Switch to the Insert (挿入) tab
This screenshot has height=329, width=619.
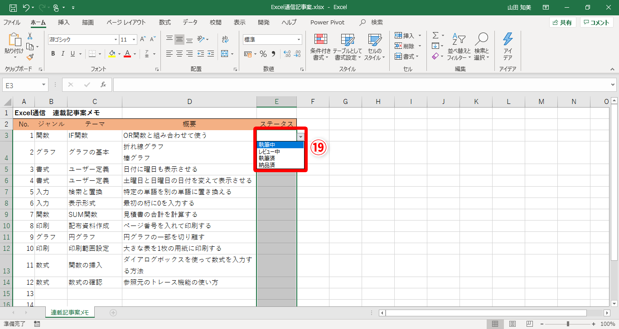coord(64,22)
